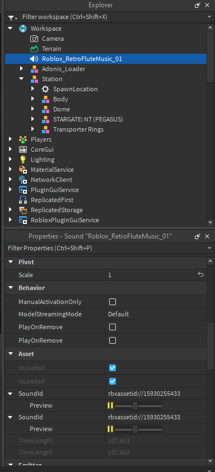Select the 'ReplicatedFirst' label
The height and width of the screenshot is (472, 215).
[x=52, y=200]
